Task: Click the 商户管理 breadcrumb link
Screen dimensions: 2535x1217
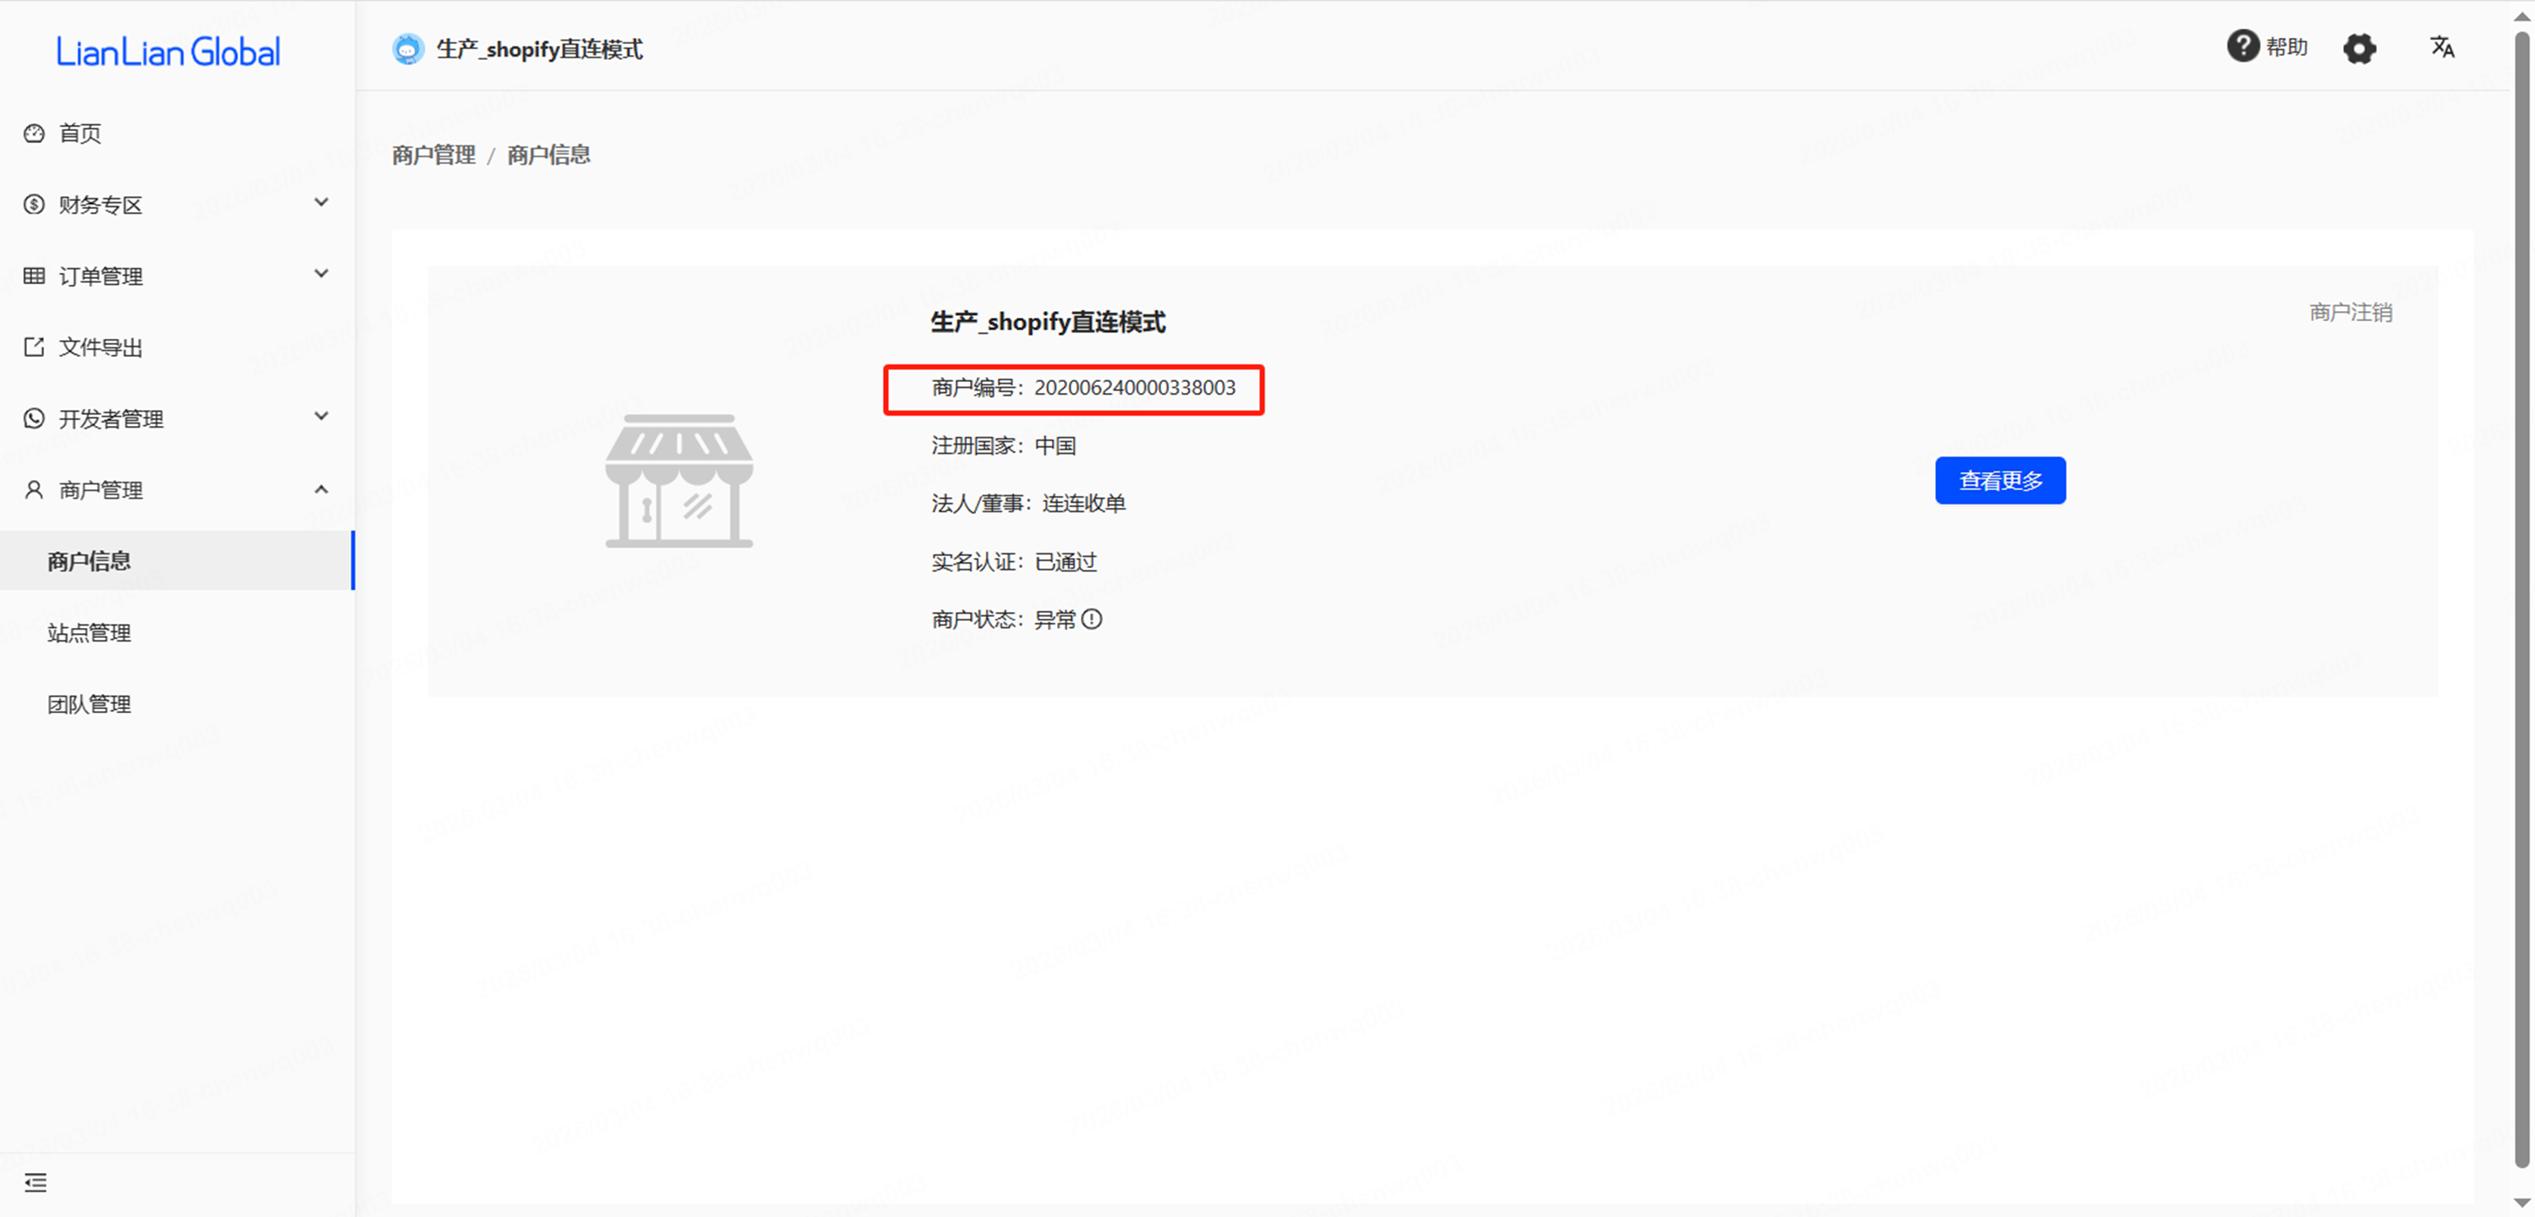Action: 433,155
